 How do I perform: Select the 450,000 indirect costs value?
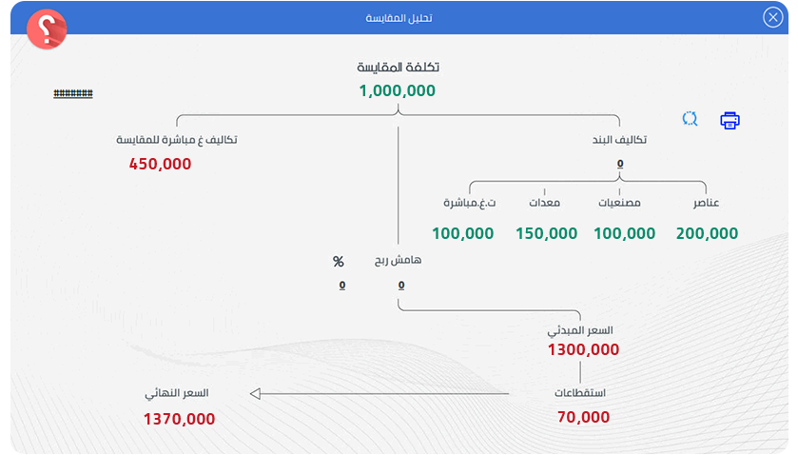point(160,164)
